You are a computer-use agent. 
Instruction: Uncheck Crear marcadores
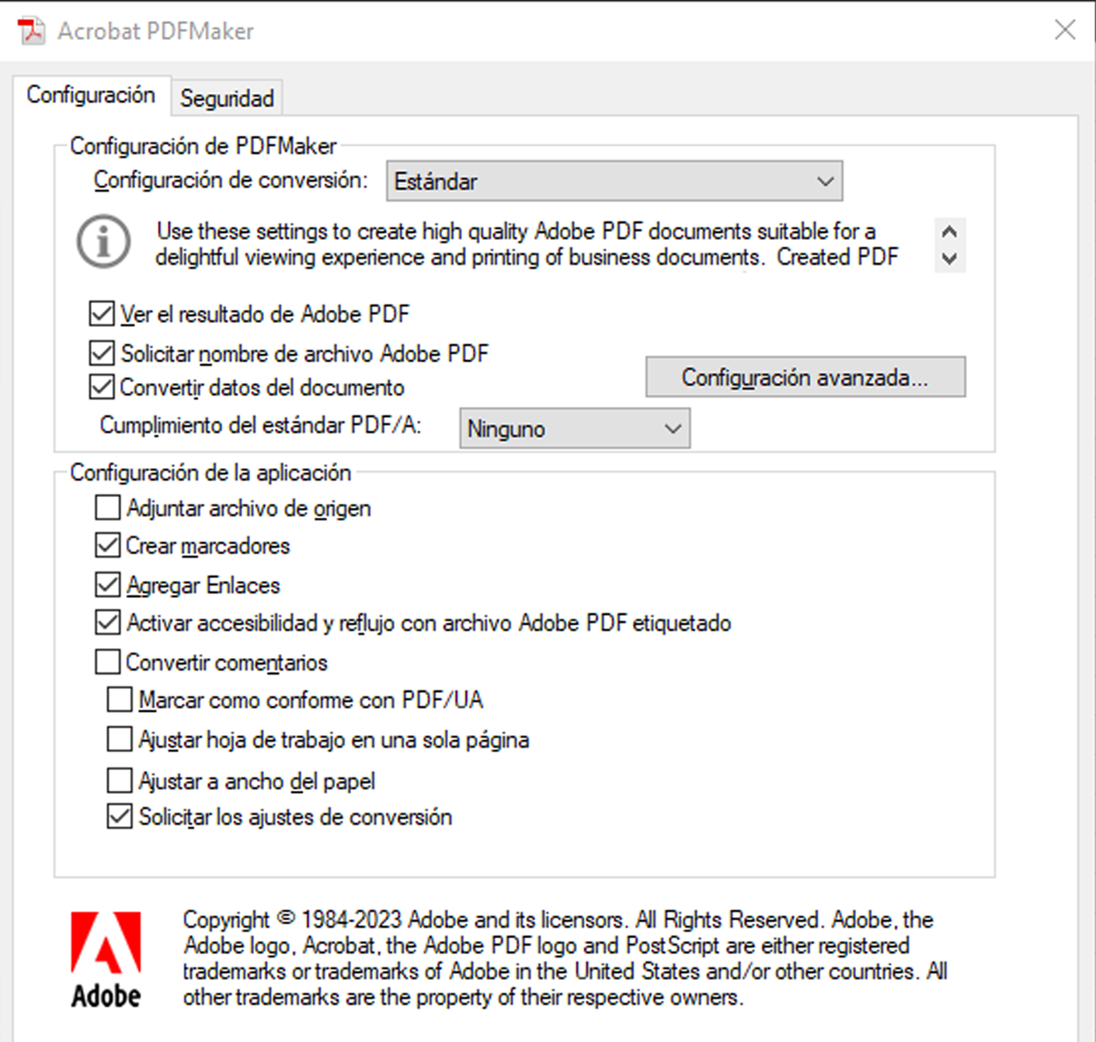pyautogui.click(x=108, y=545)
